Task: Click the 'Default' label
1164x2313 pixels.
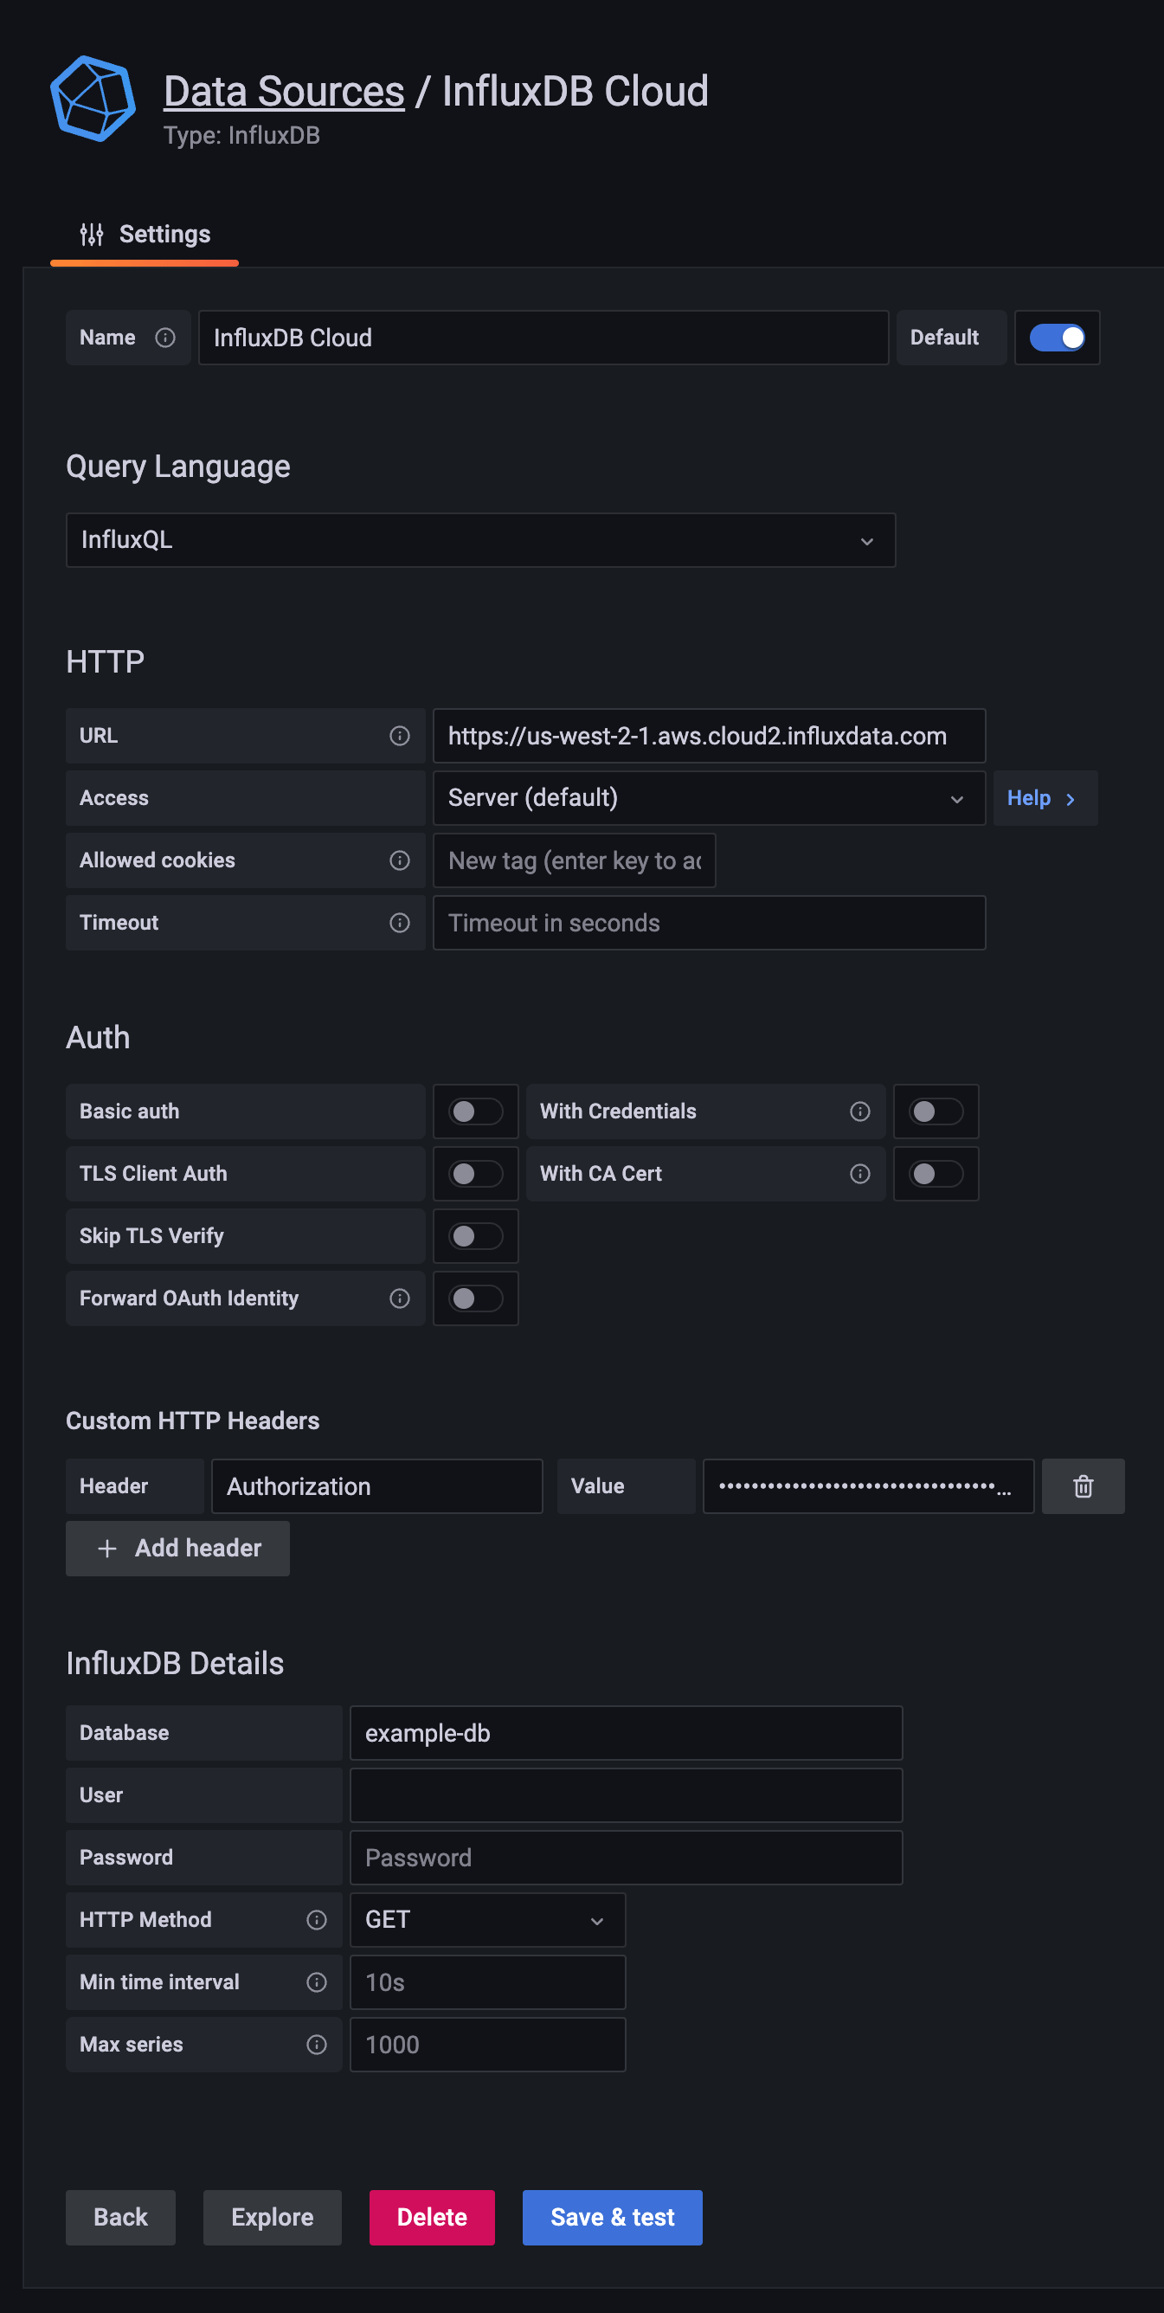Action: pos(944,338)
